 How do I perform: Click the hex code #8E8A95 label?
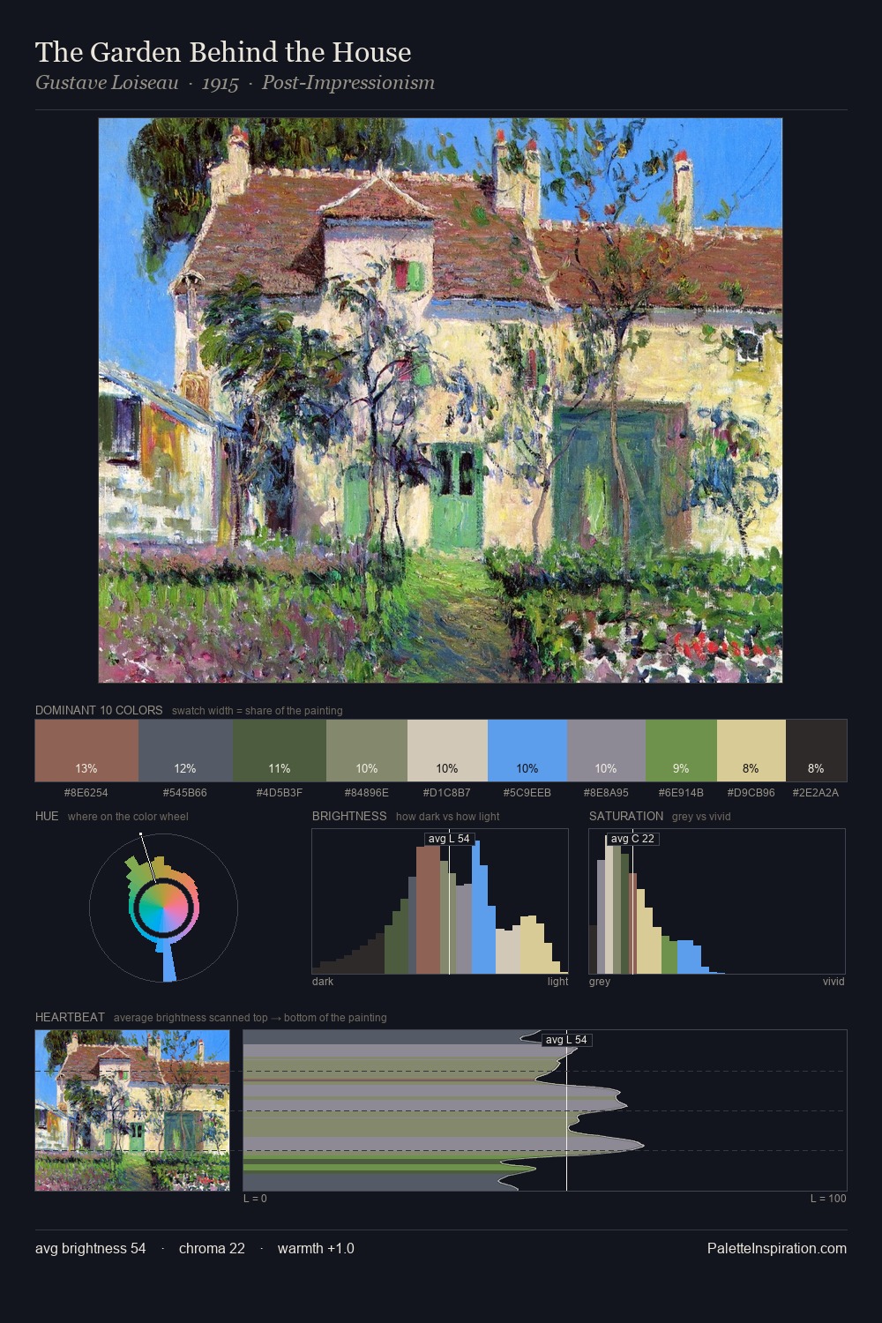[606, 792]
